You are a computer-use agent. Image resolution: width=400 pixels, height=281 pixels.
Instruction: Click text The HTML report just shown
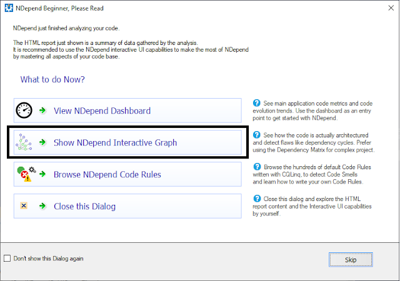131,49
